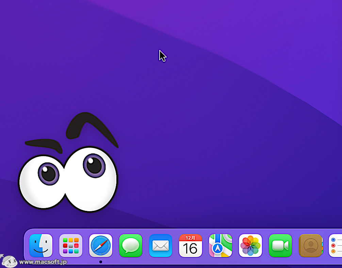Image resolution: width=342 pixels, height=268 pixels.
Task: Open the Contacts app
Action: (x=311, y=246)
